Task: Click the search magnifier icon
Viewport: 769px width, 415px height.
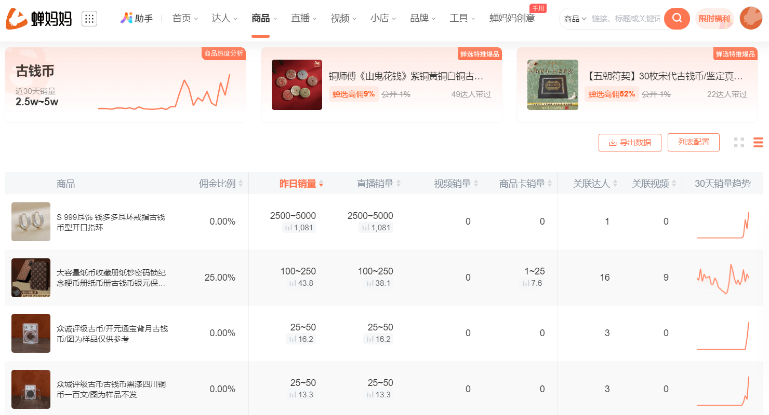Action: coord(677,18)
